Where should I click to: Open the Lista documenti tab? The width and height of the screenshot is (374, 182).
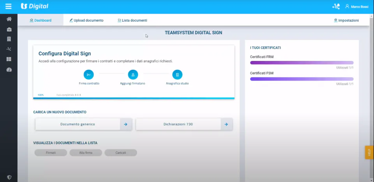click(x=132, y=21)
